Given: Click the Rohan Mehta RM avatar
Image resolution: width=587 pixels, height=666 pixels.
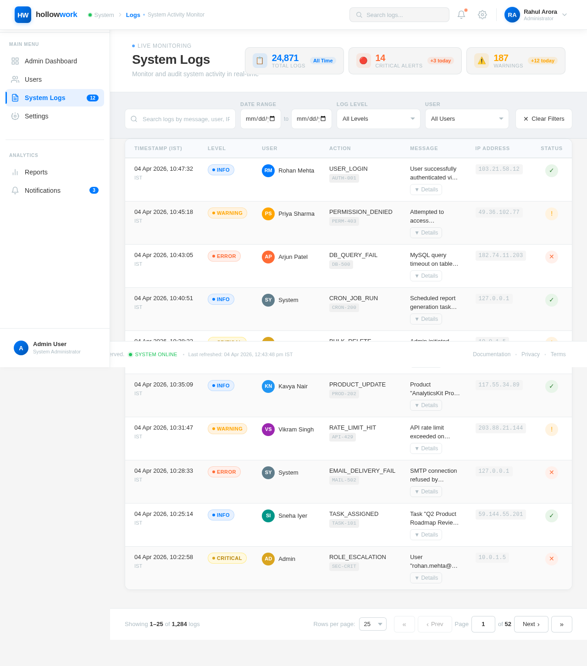Looking at the screenshot, I should point(268,171).
